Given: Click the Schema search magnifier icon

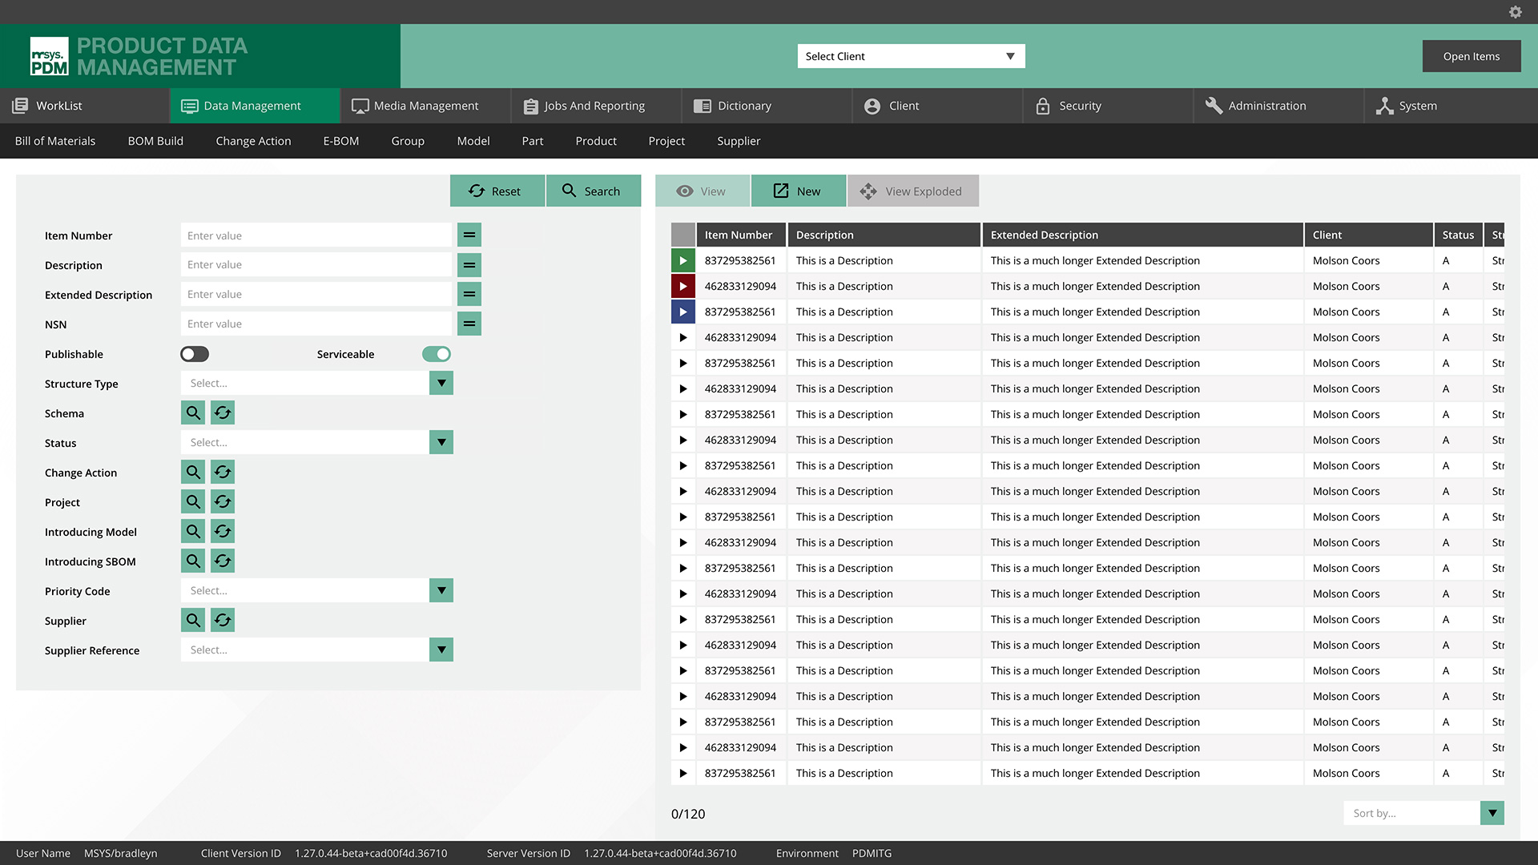Looking at the screenshot, I should (193, 413).
